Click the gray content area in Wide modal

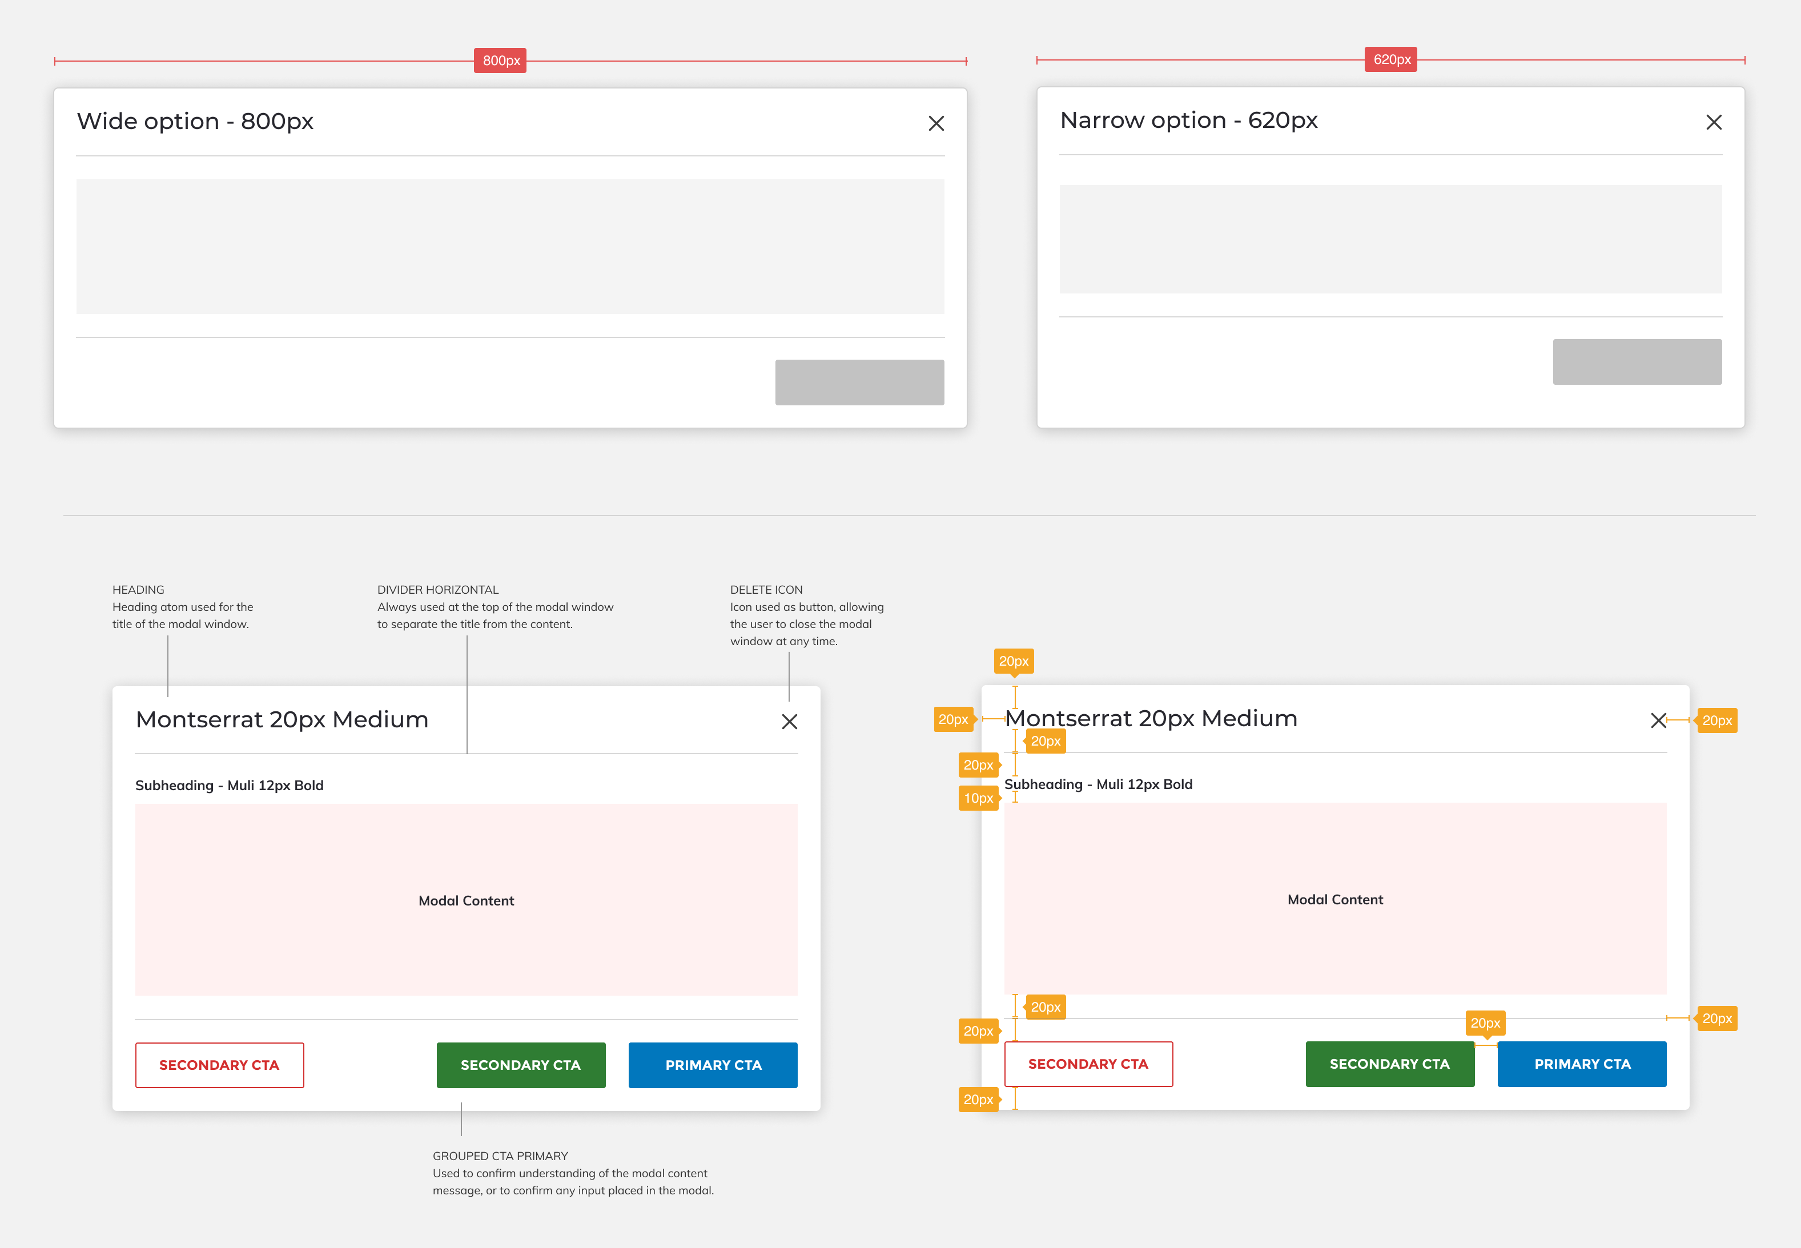510,246
